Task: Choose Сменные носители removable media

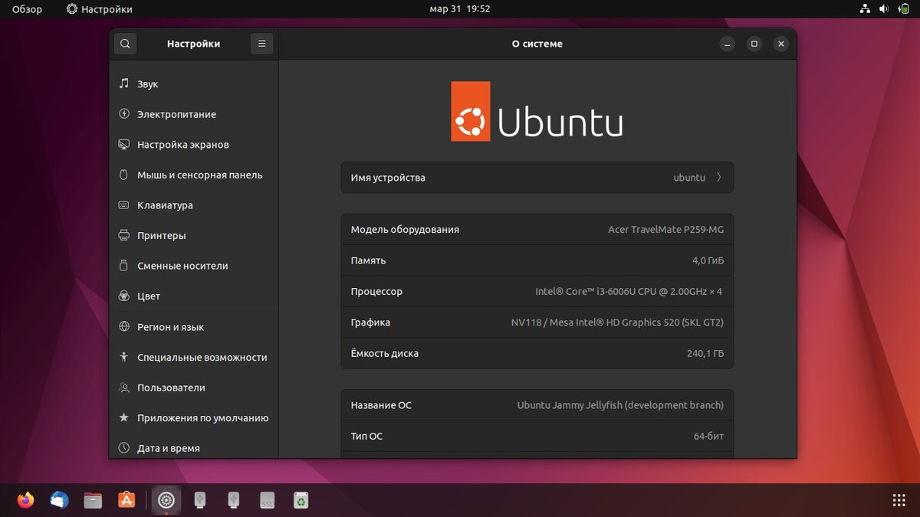Action: pyautogui.click(x=193, y=266)
